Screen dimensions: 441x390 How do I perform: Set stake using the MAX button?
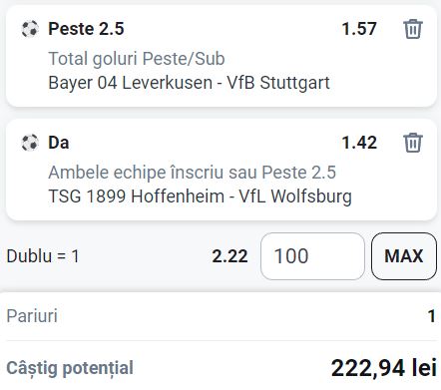tap(404, 256)
